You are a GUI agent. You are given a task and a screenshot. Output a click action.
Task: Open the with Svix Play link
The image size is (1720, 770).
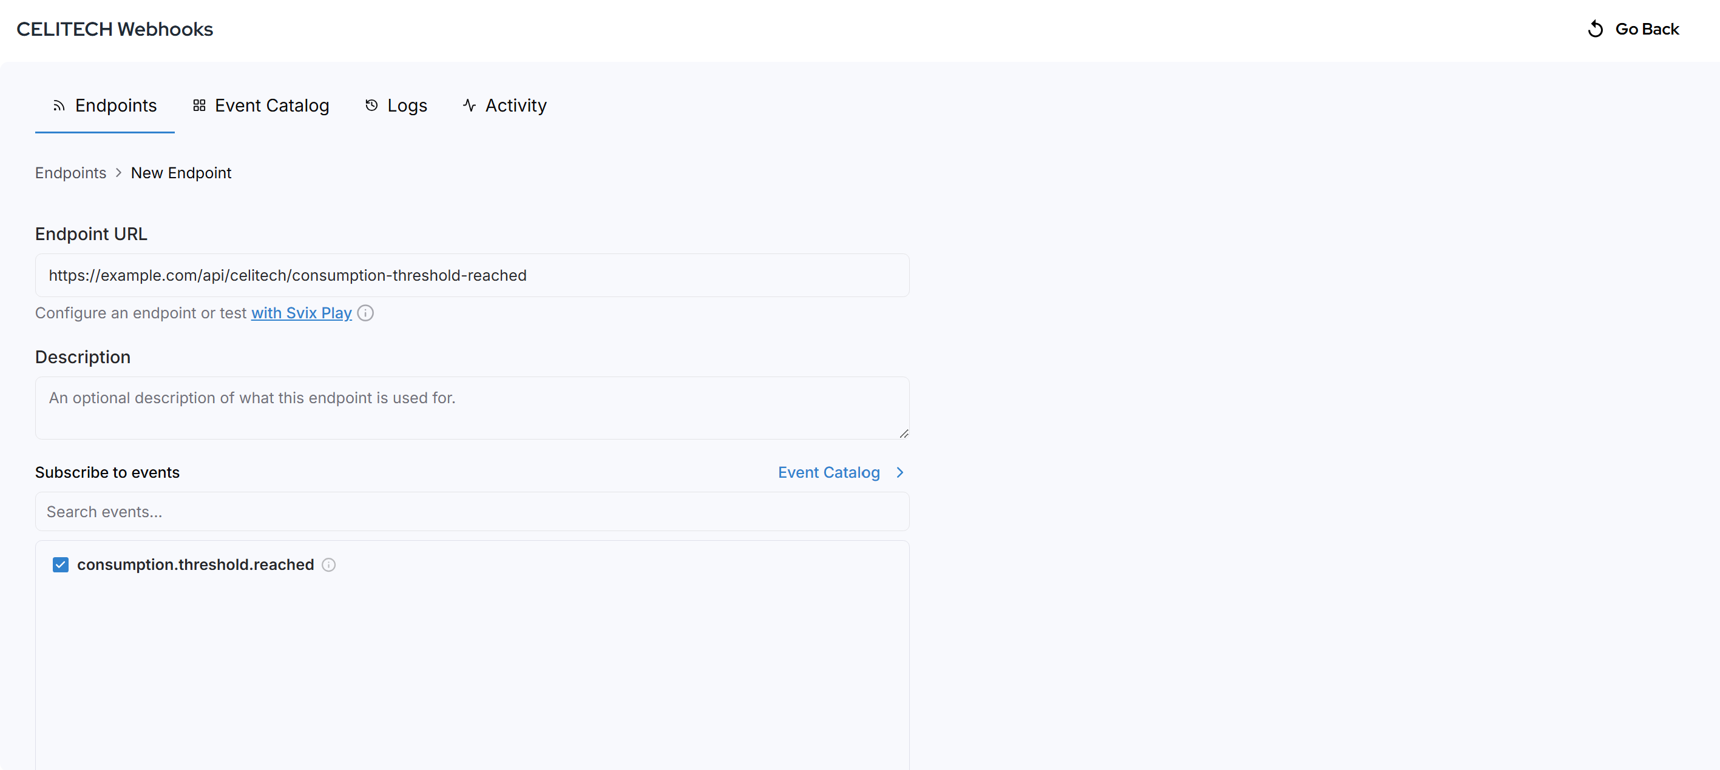pos(301,313)
